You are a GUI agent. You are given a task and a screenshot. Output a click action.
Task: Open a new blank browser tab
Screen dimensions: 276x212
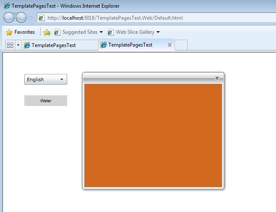tap(181, 45)
